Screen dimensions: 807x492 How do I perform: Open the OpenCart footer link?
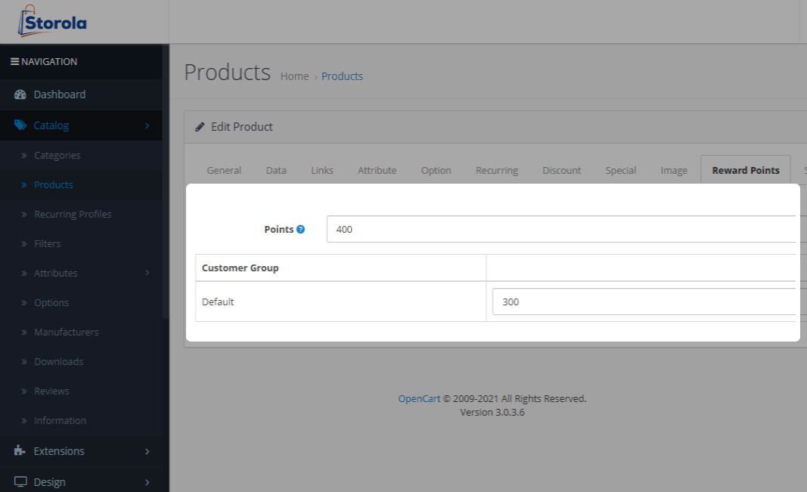tap(419, 399)
